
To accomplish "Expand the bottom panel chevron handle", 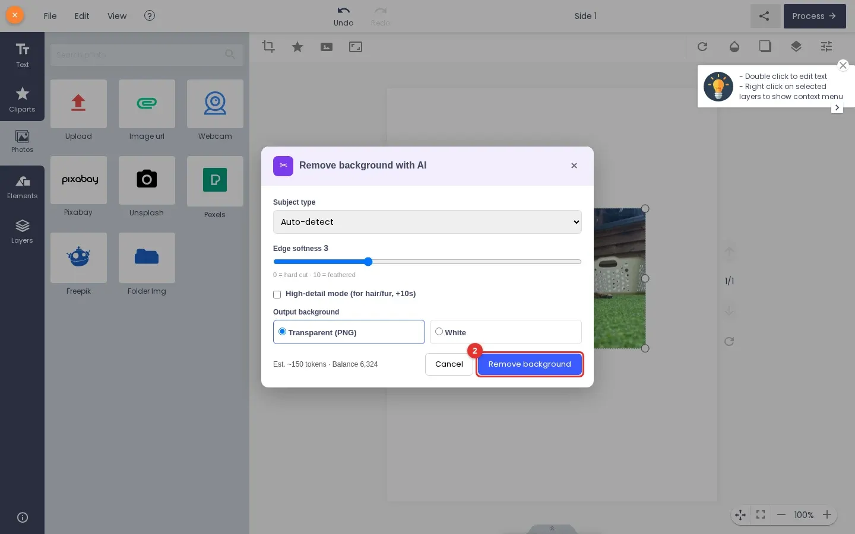I will pyautogui.click(x=552, y=529).
